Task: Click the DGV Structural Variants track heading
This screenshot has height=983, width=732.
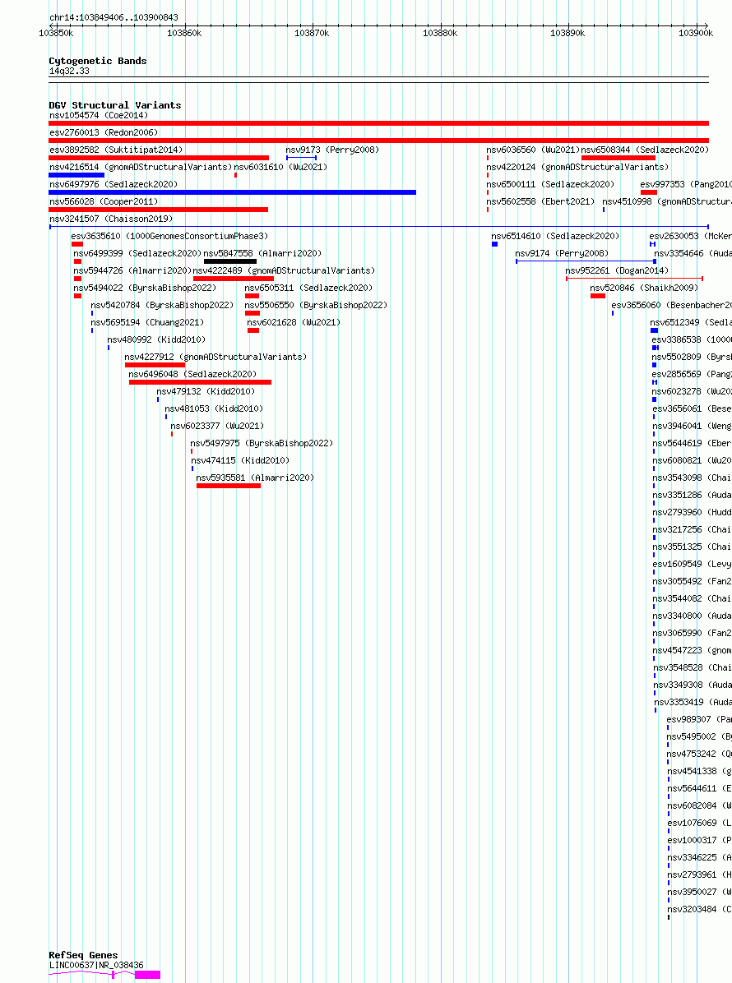Action: pyautogui.click(x=115, y=105)
